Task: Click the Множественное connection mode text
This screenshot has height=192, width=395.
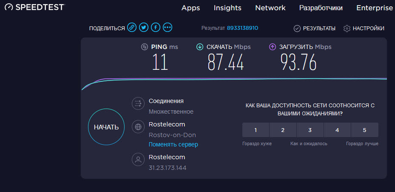Action: coord(171,112)
